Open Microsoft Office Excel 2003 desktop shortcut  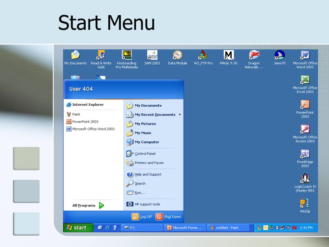point(305,84)
